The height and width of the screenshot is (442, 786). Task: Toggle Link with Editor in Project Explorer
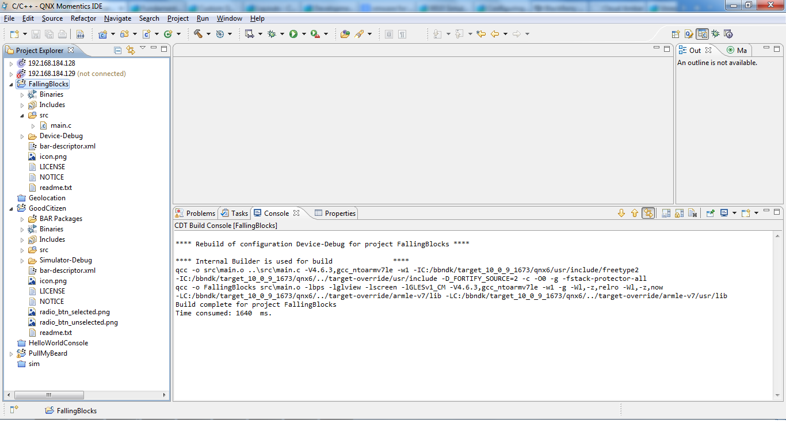(x=131, y=50)
